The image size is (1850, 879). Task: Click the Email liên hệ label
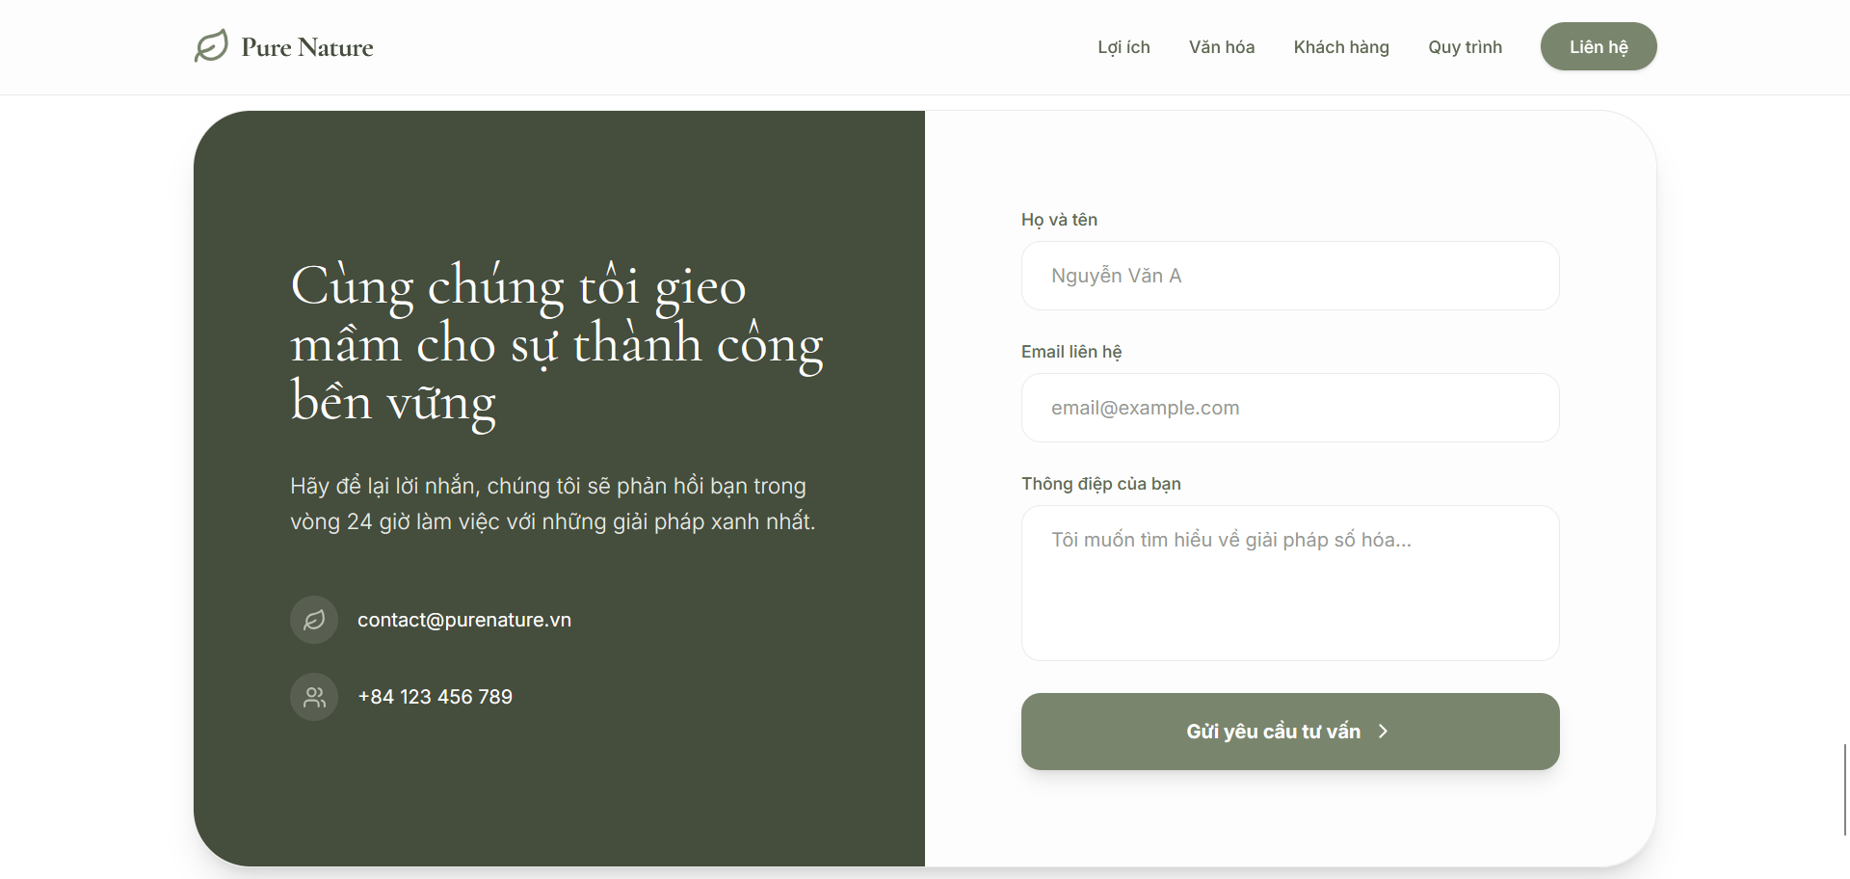click(1071, 352)
